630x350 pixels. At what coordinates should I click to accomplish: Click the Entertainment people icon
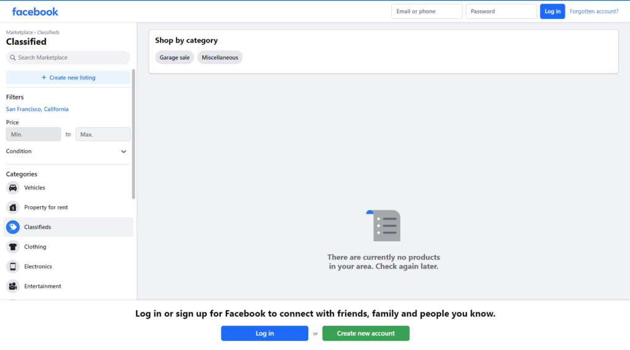[x=13, y=286]
